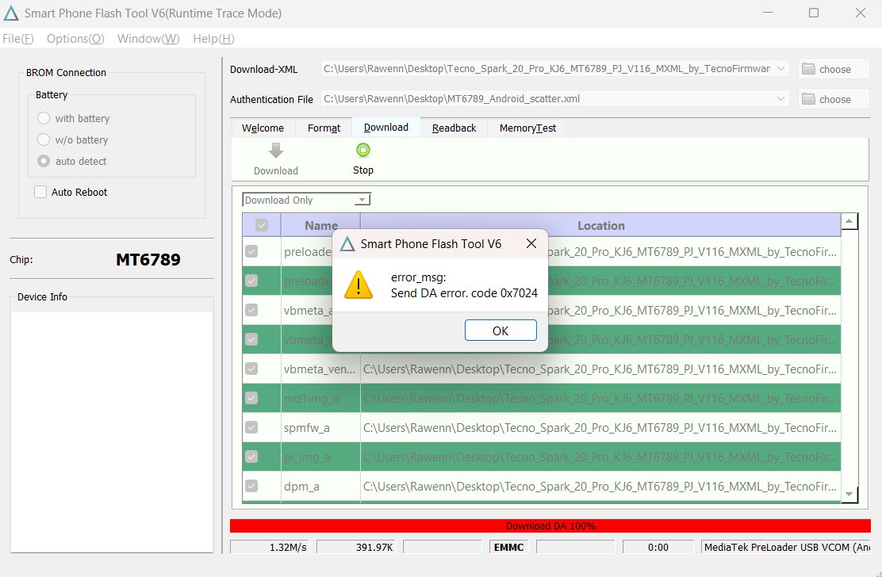
Task: Click the Download arrow icon
Action: tap(276, 151)
